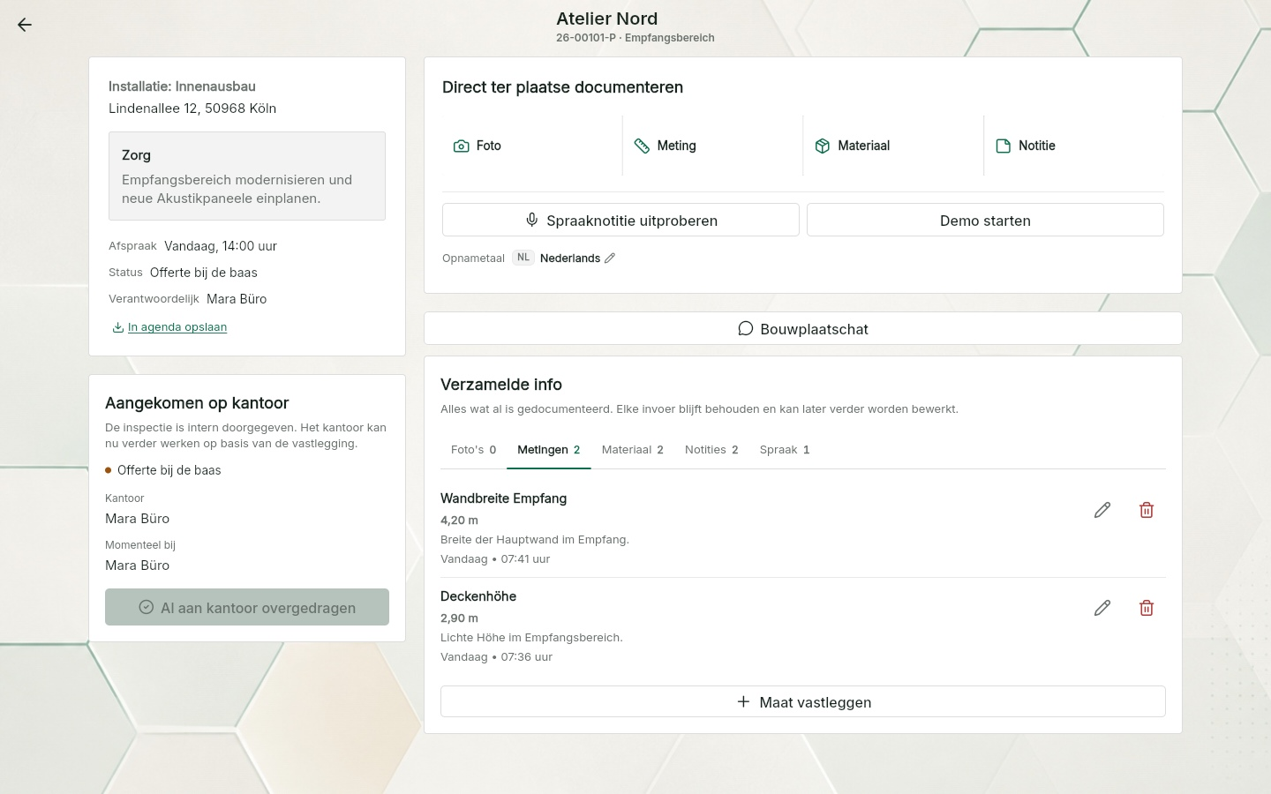Show the Notities tab
Screen dimensions: 1271x794
(x=711, y=450)
